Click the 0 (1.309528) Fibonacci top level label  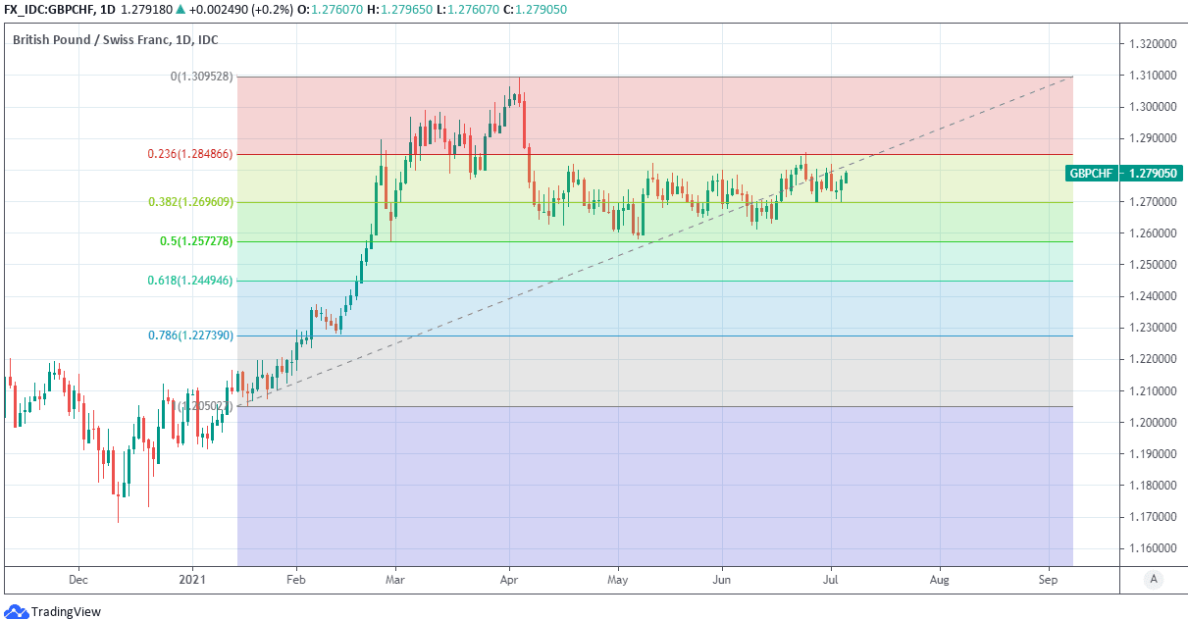click(202, 77)
